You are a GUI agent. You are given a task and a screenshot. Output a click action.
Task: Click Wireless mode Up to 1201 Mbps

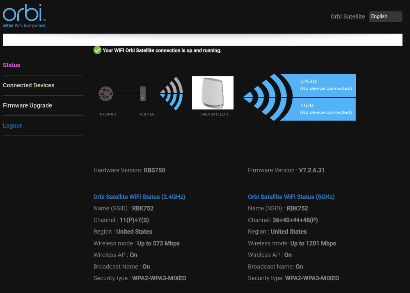[x=292, y=243]
